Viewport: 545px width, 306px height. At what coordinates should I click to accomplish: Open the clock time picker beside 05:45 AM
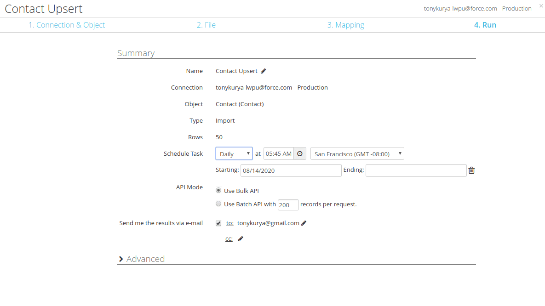click(299, 153)
